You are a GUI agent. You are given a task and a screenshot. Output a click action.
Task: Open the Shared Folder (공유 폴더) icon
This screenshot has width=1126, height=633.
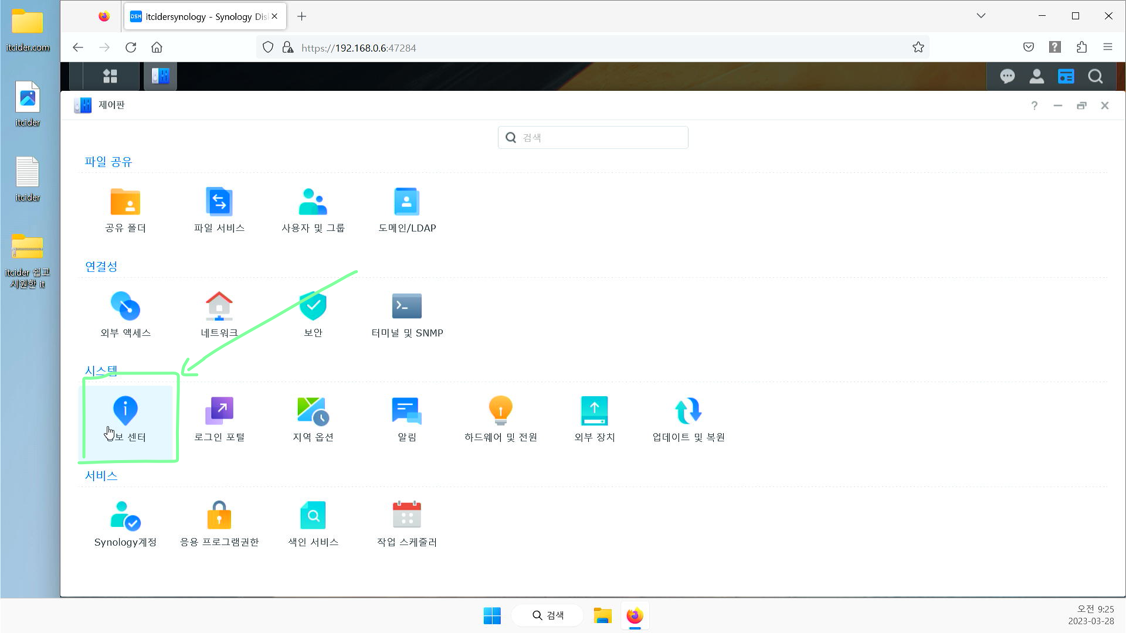(125, 202)
